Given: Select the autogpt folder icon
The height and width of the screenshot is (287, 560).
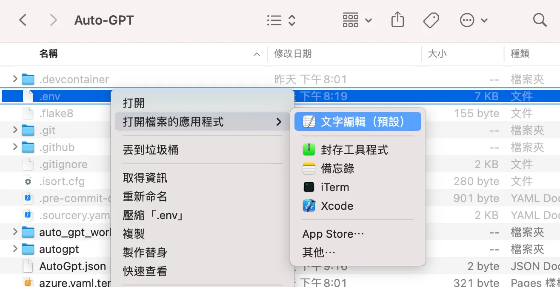Looking at the screenshot, I should (x=28, y=249).
